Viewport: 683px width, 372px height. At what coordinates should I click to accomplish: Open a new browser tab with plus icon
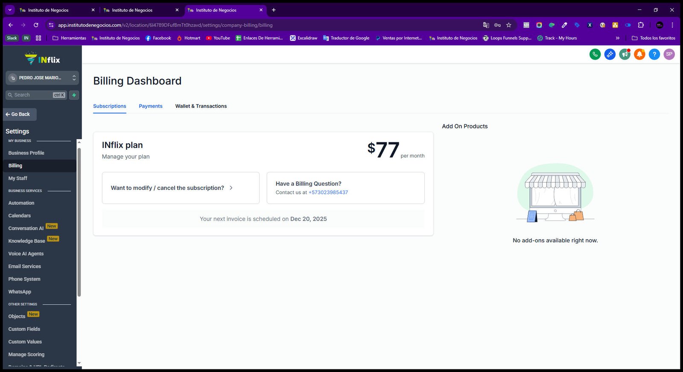coord(274,10)
